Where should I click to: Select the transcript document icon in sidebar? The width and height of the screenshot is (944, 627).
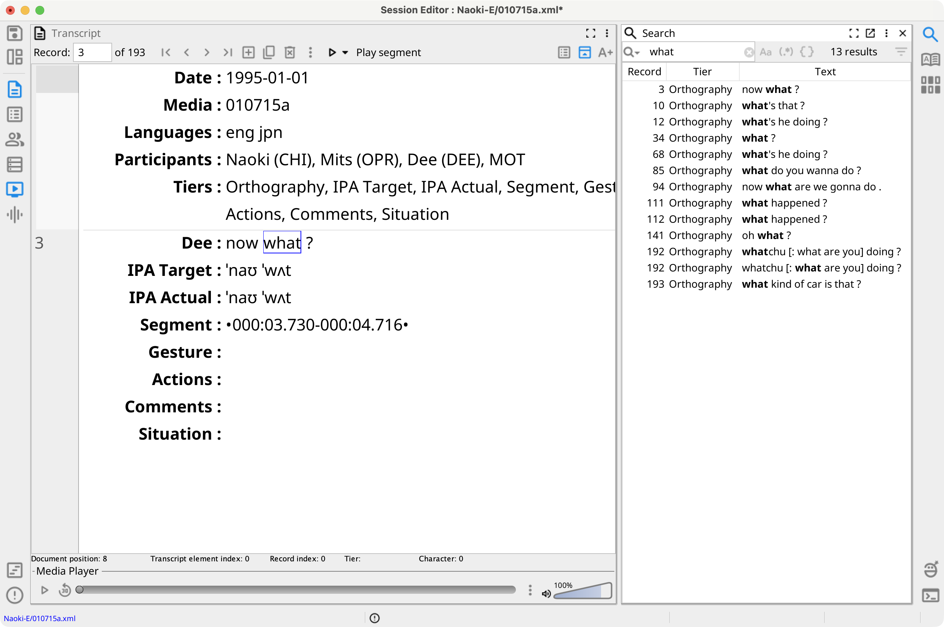pyautogui.click(x=15, y=90)
